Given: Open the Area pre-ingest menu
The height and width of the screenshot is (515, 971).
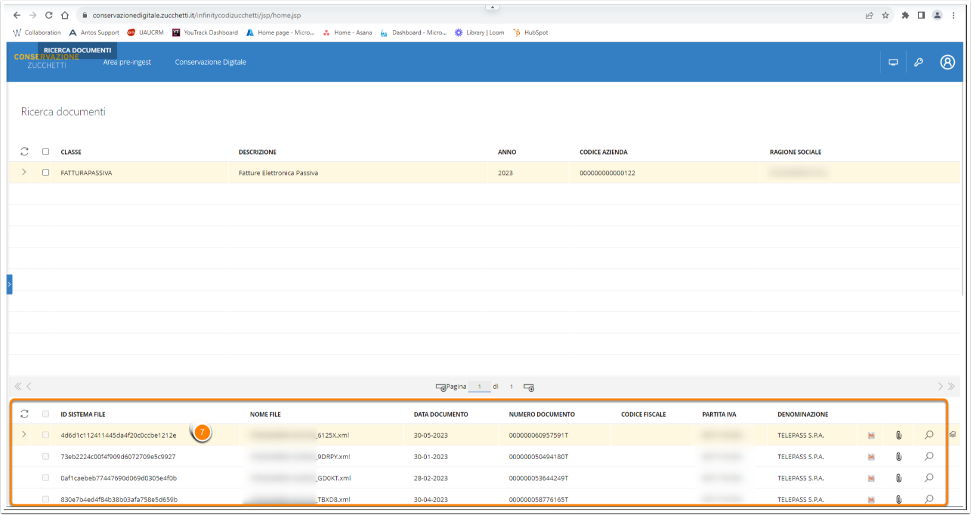Looking at the screenshot, I should click(127, 62).
